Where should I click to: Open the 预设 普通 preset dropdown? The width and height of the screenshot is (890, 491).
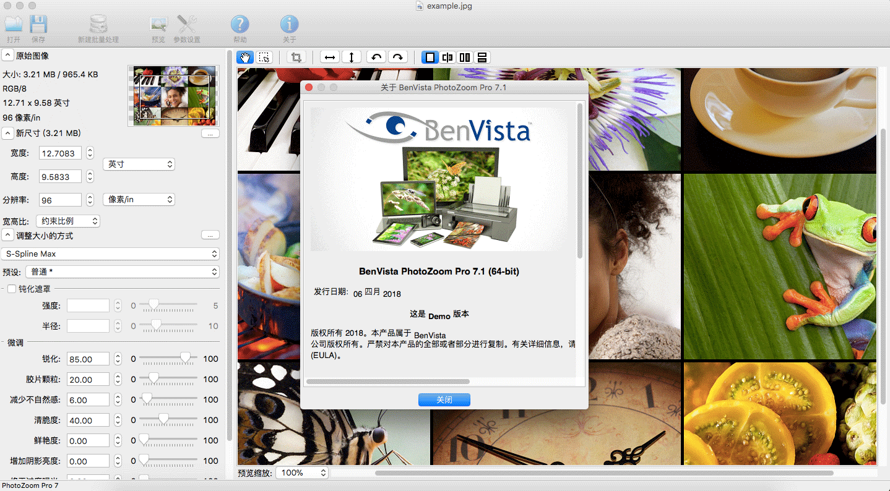point(123,271)
